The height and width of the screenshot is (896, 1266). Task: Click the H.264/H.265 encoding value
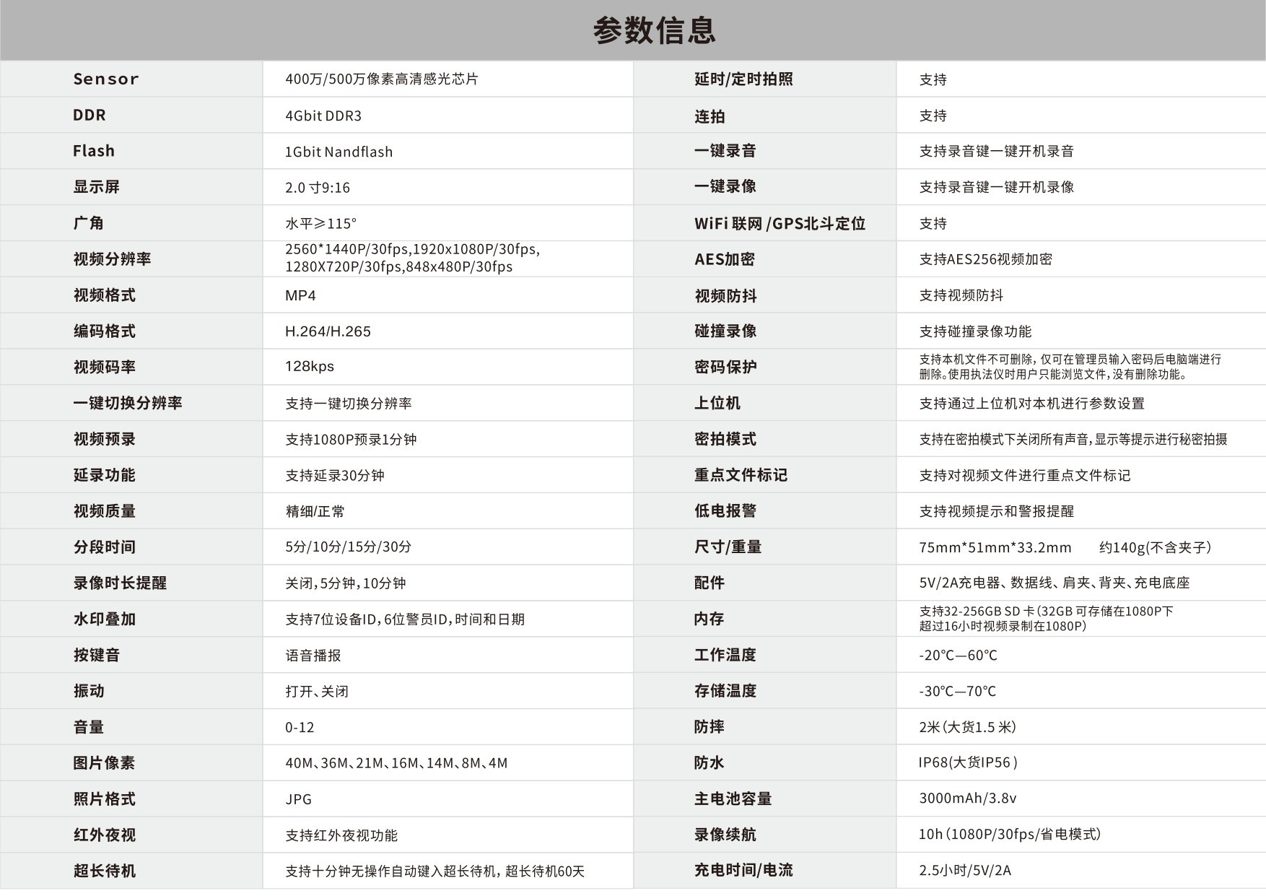[328, 331]
